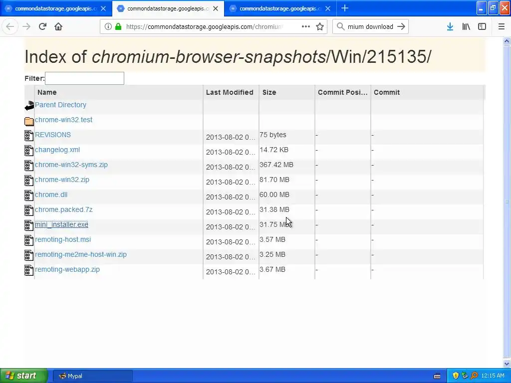The height and width of the screenshot is (383, 511).
Task: Open the REVISIONS file link
Action: pos(53,135)
